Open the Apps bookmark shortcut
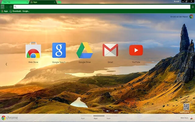The width and height of the screenshot is (195, 122). (5, 11)
